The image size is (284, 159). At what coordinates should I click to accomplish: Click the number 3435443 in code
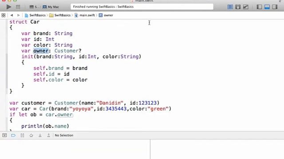point(116,109)
